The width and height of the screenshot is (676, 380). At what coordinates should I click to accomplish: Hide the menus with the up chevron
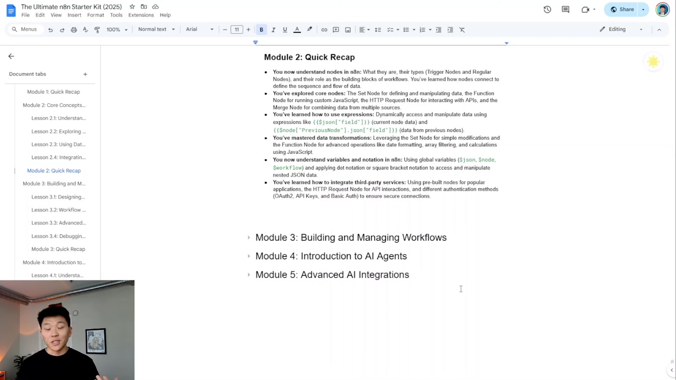pos(659,30)
